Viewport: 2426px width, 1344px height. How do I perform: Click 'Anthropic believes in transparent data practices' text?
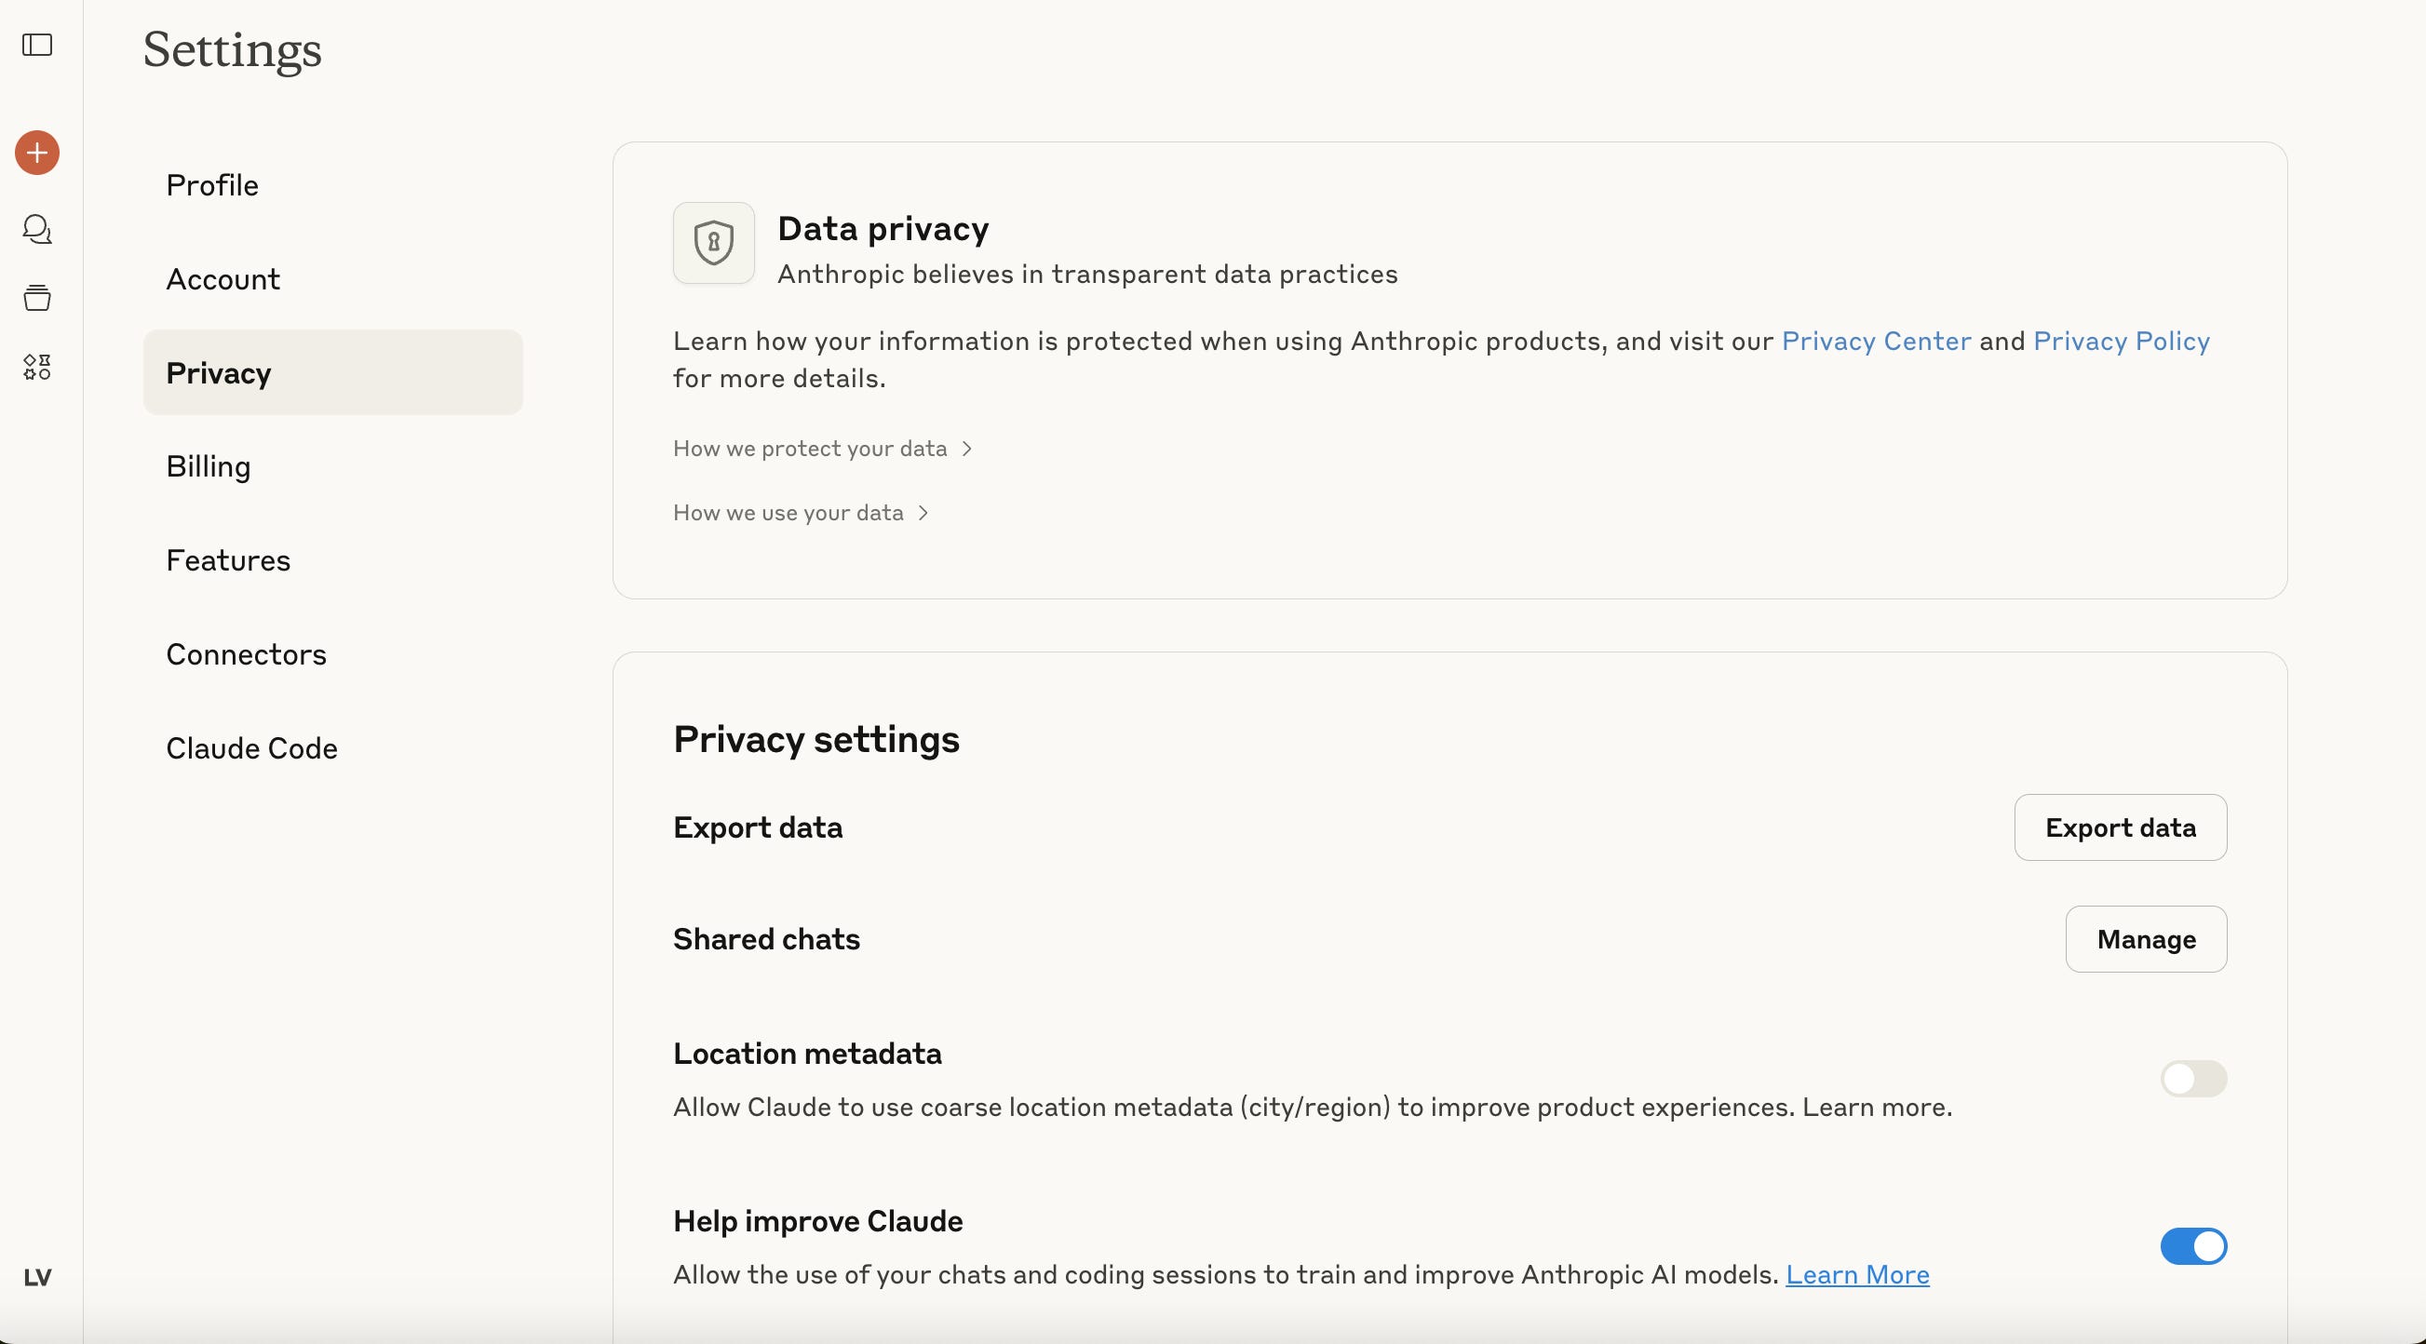[1086, 274]
